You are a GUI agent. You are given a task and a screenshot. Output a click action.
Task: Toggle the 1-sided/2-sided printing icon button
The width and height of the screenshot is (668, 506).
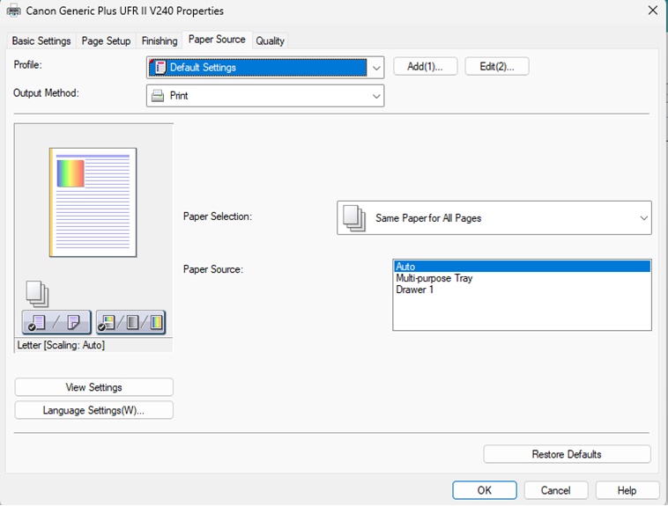[56, 322]
